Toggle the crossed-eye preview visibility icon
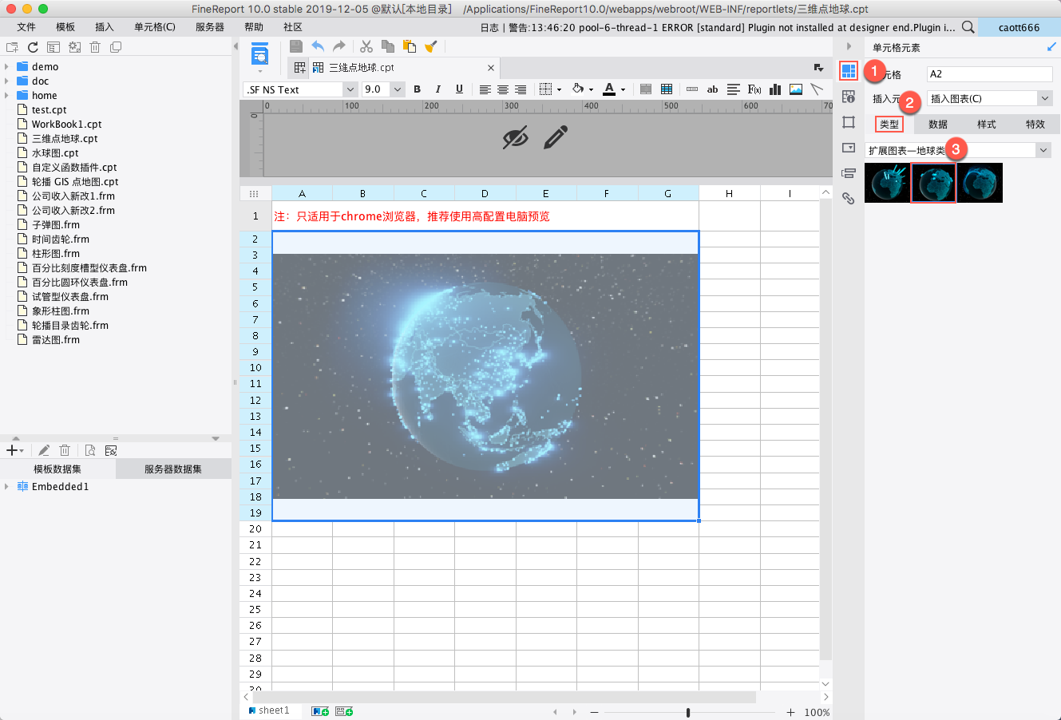Viewport: 1061px width, 720px height. [516, 137]
